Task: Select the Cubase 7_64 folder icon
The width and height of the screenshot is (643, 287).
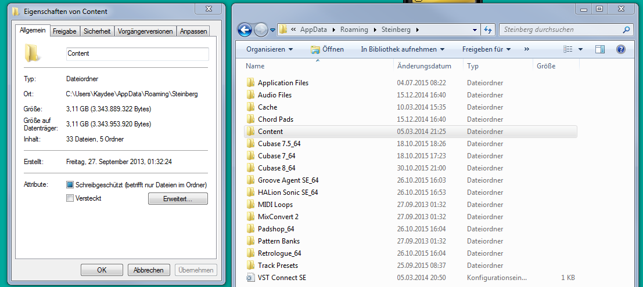Action: [250, 156]
